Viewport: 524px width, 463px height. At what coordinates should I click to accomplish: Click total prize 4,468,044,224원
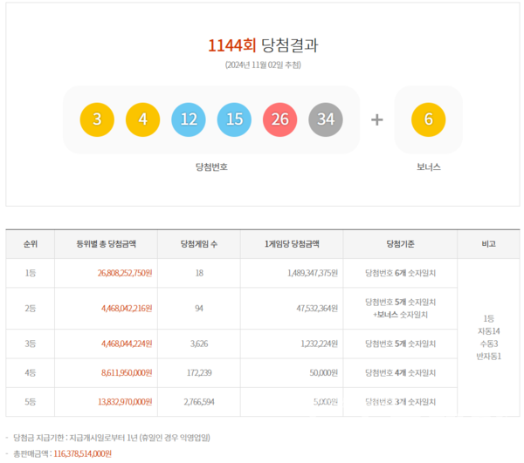coord(127,344)
